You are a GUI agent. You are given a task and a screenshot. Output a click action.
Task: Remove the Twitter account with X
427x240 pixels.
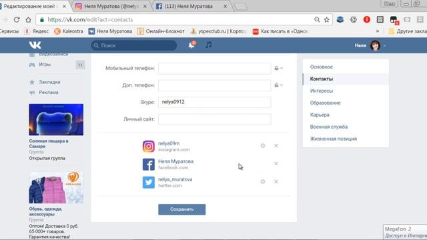click(x=276, y=181)
